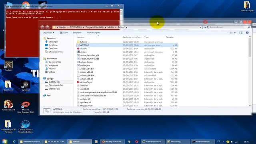
Task: Open Música library in navigation pane
Action: (52, 68)
